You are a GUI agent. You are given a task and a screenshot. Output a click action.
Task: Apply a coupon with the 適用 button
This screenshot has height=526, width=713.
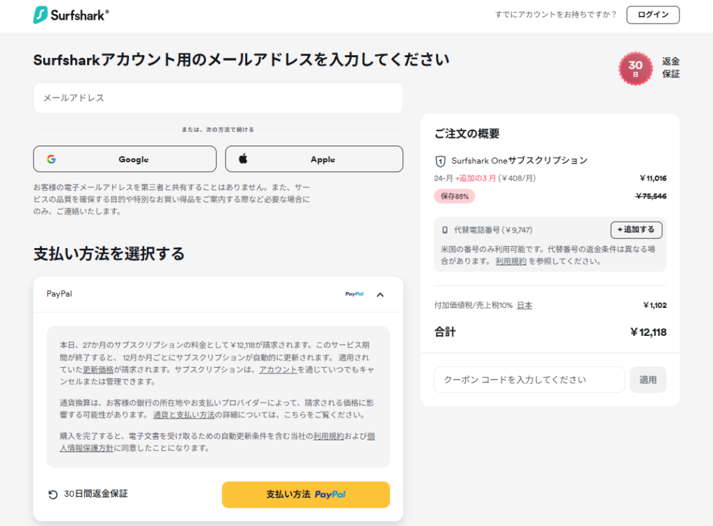point(648,380)
